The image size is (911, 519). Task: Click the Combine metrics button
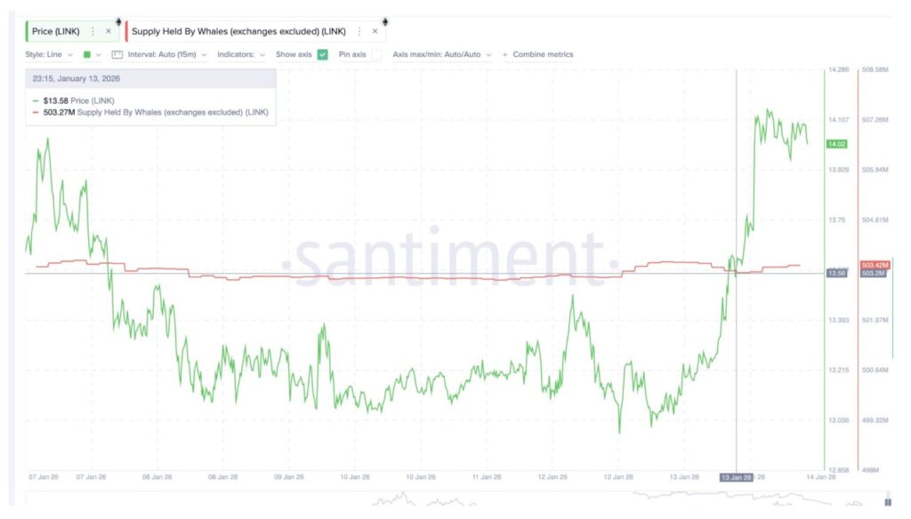(x=543, y=54)
